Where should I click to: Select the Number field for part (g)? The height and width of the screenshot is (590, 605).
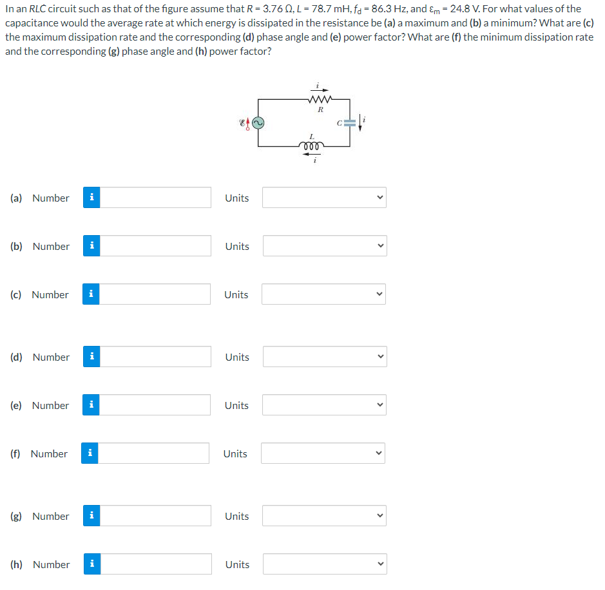pos(155,515)
